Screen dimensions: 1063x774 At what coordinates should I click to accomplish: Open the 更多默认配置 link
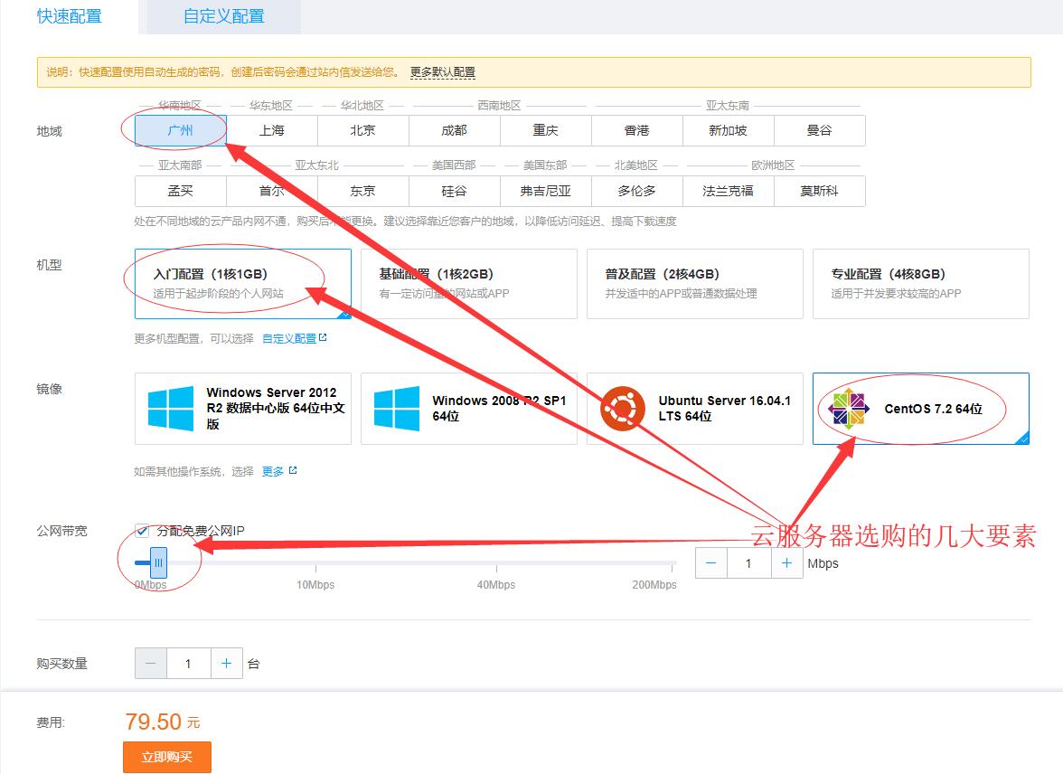[x=442, y=72]
